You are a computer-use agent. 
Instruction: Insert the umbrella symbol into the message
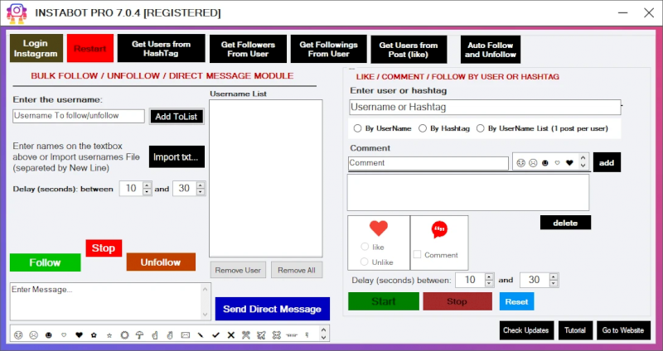tap(139, 335)
